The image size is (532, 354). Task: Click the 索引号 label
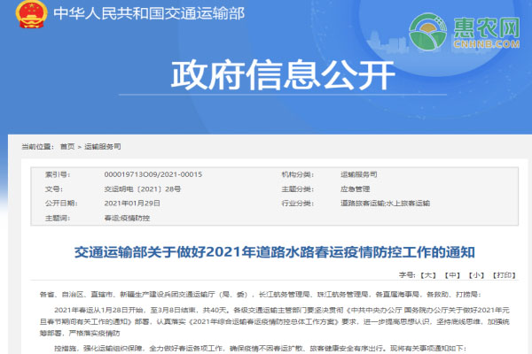coord(58,174)
